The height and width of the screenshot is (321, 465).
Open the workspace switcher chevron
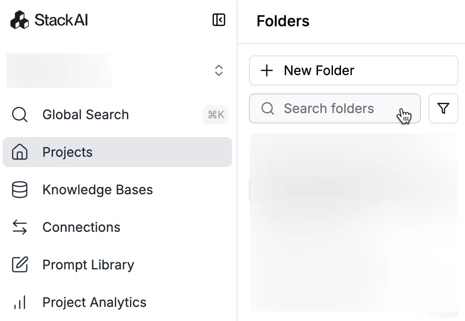[218, 70]
